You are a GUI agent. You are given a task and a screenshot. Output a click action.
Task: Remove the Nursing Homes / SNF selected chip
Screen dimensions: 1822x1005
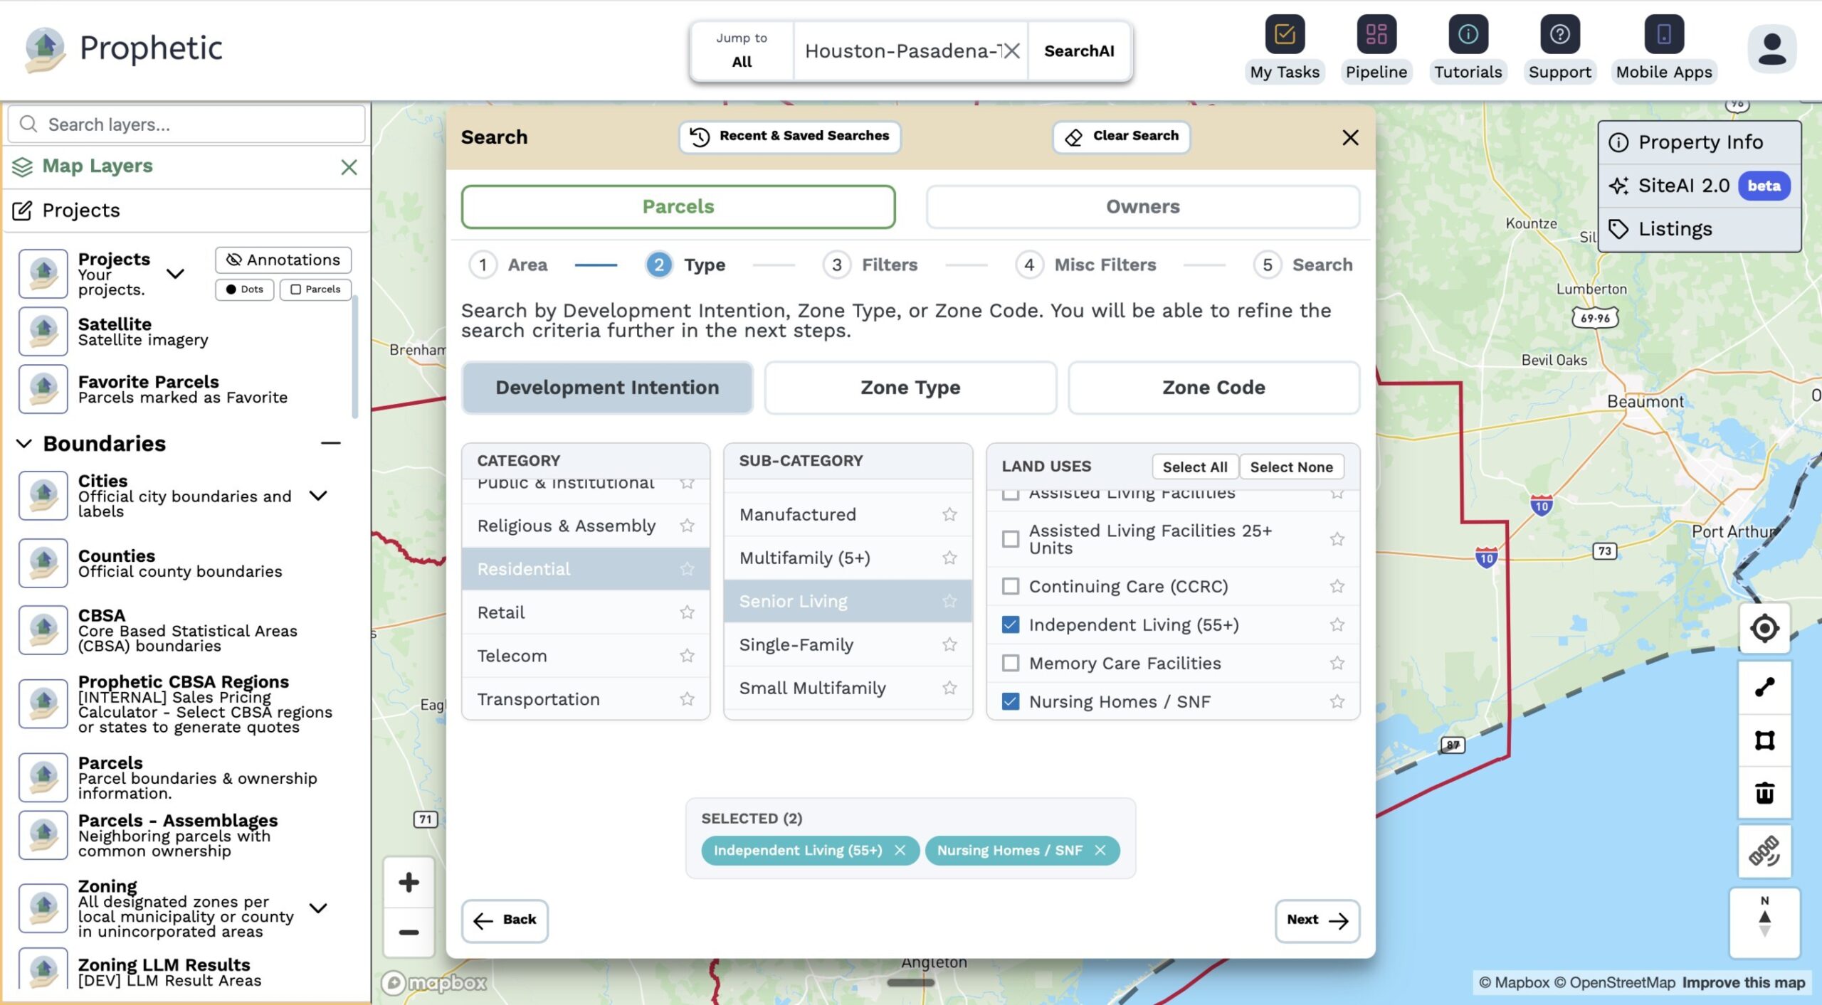(x=1101, y=850)
